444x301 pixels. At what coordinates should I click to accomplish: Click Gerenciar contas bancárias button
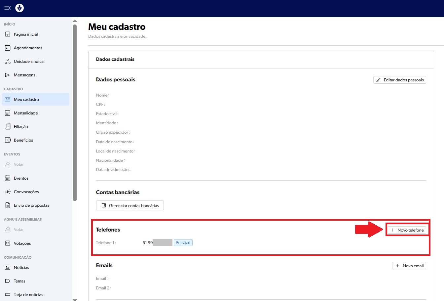(130, 205)
